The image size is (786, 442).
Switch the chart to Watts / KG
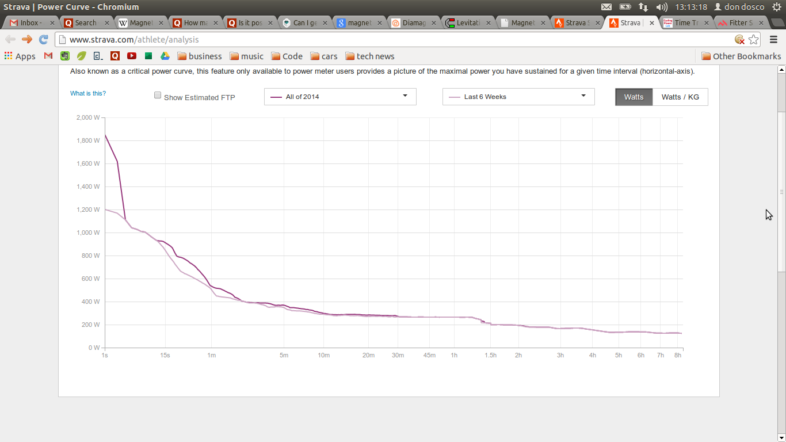click(680, 97)
